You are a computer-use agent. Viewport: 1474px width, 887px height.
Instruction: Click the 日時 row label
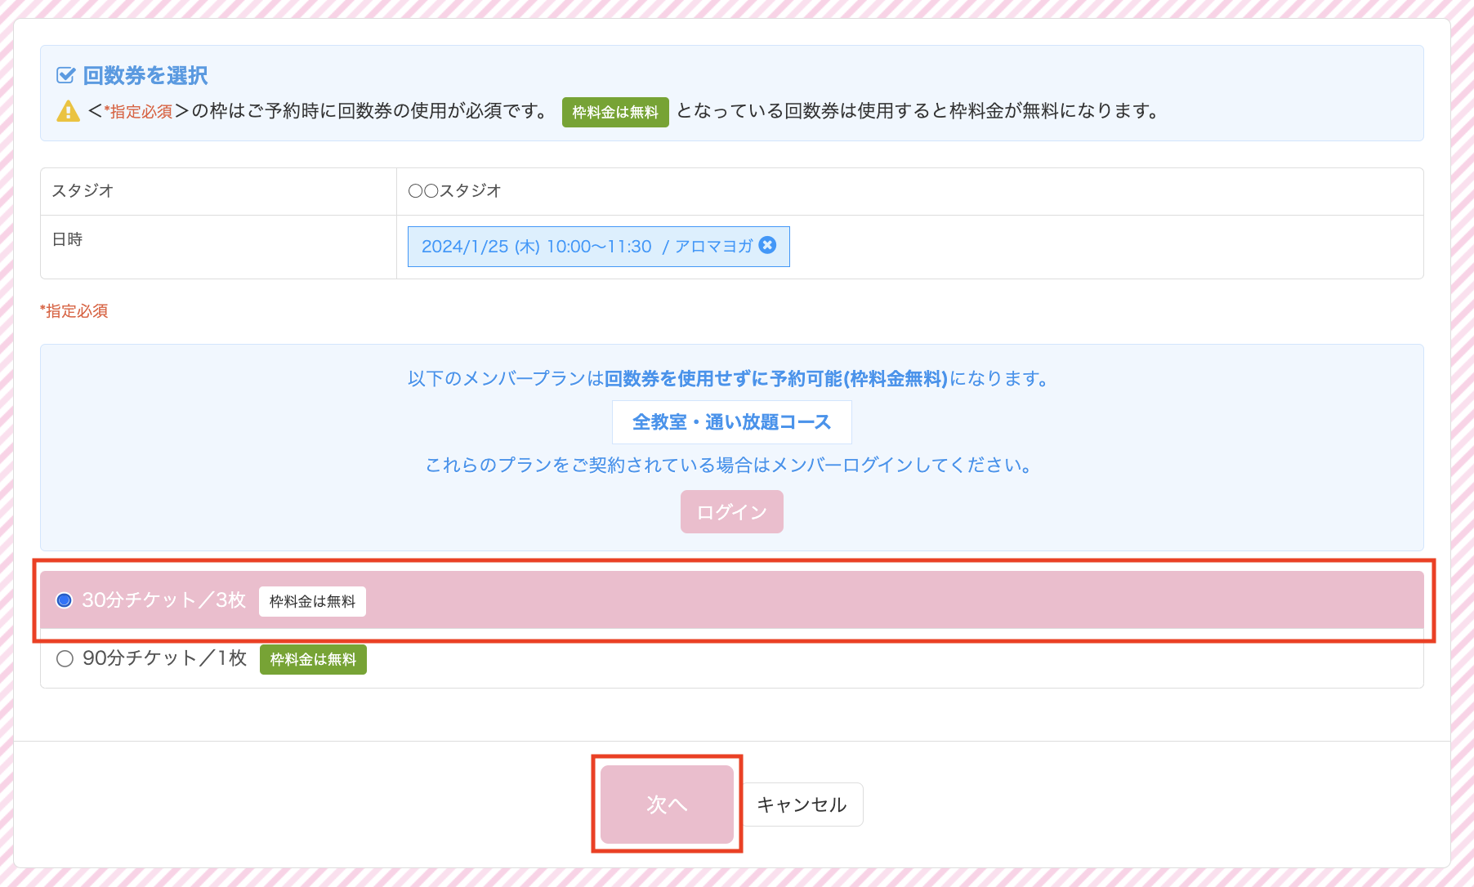[67, 239]
